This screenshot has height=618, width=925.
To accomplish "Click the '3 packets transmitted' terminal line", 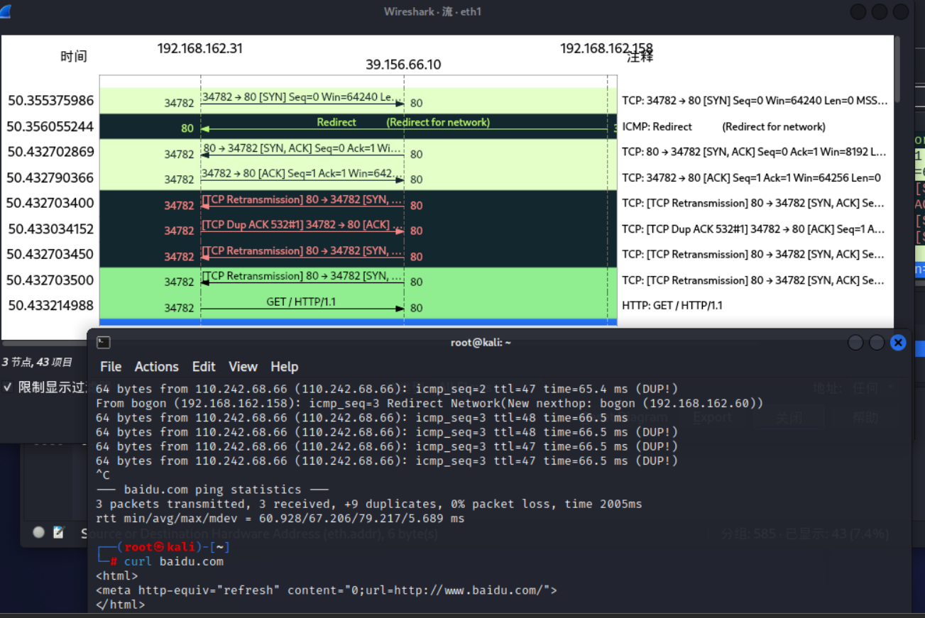I will [369, 504].
